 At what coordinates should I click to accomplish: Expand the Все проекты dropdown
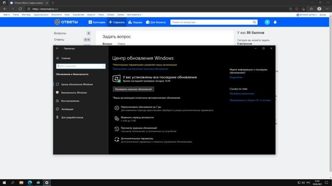[134, 15]
